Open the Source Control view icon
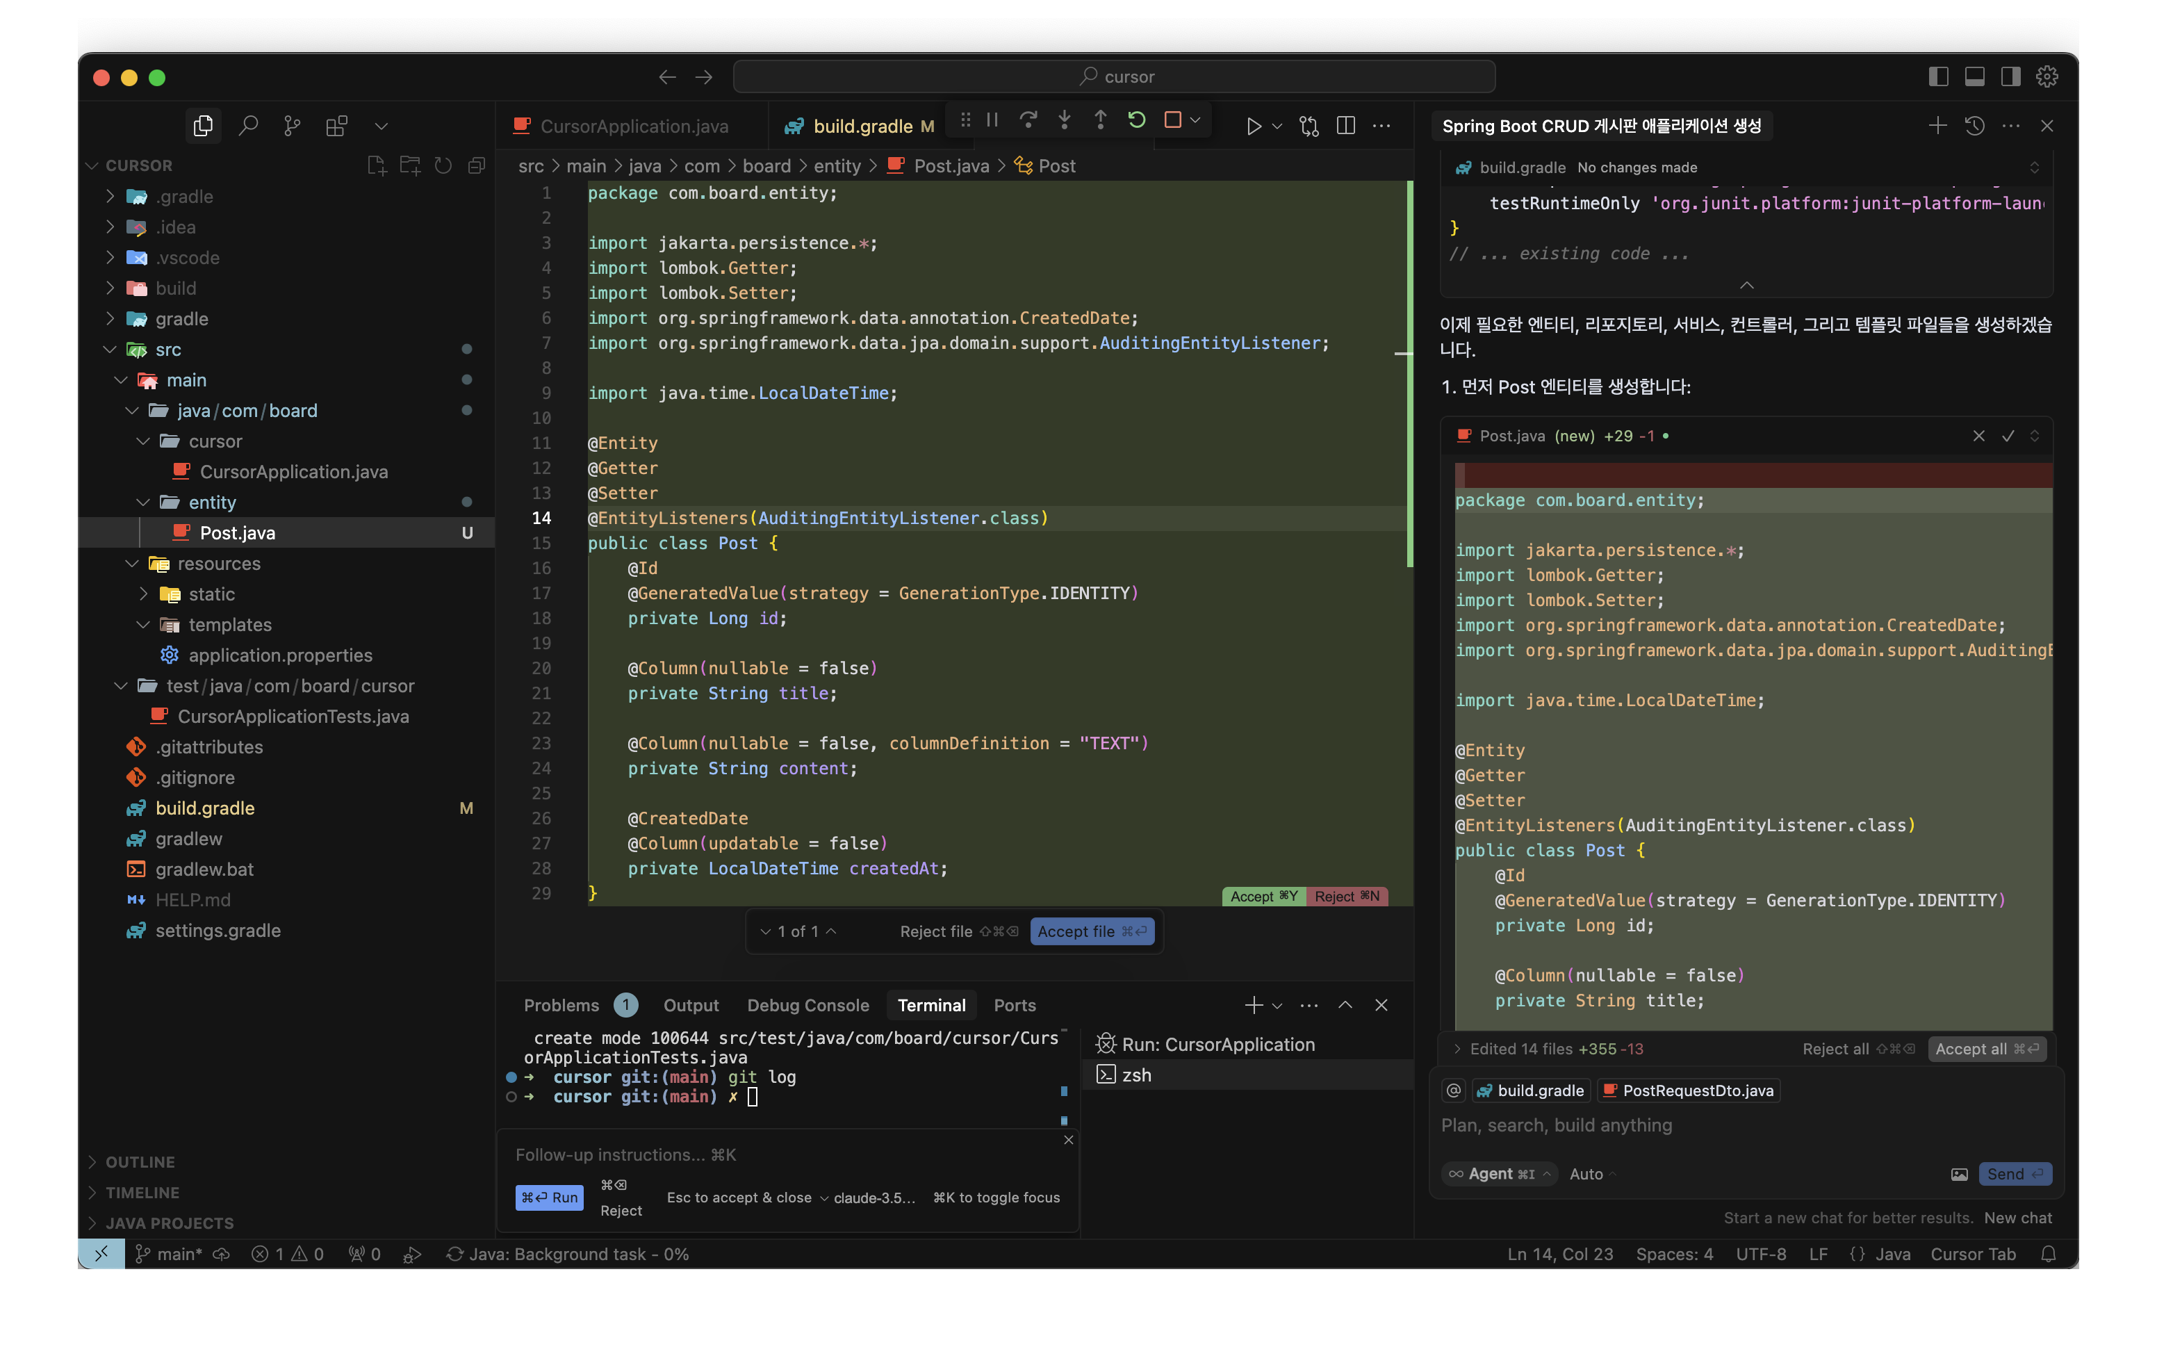This screenshot has height=1372, width=2157. click(x=292, y=126)
